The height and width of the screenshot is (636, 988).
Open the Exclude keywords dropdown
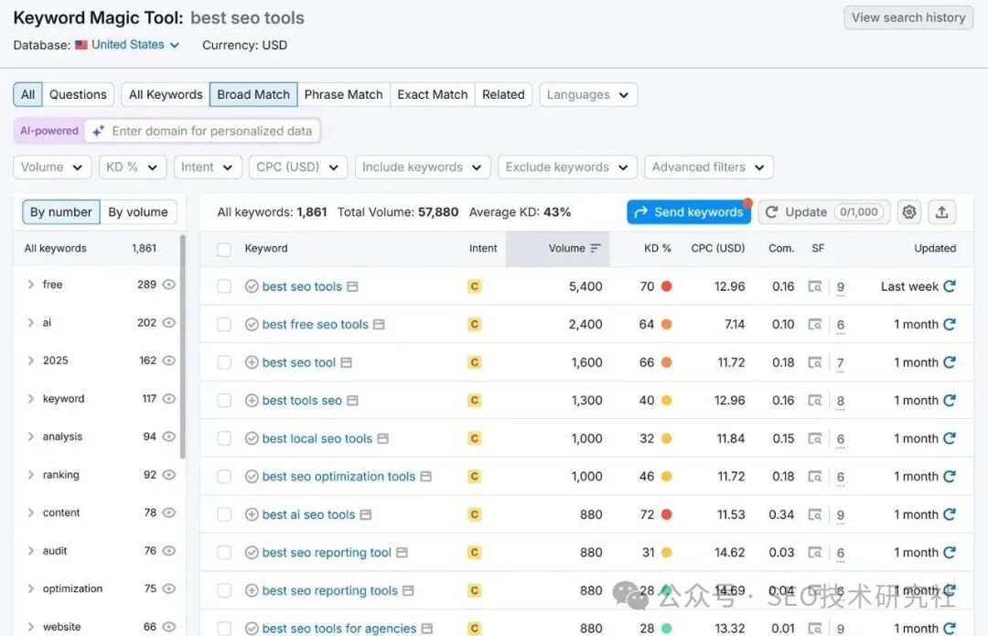click(x=567, y=167)
